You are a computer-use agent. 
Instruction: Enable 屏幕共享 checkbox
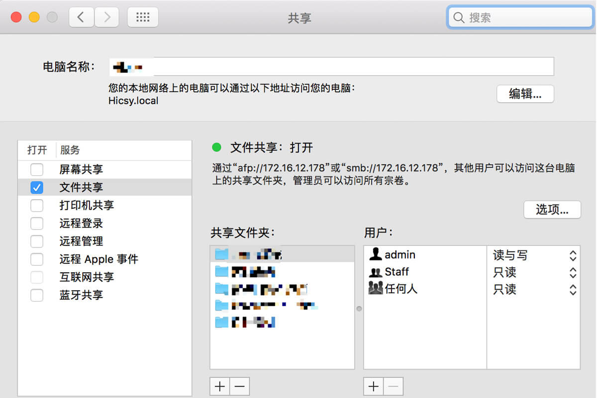37,169
